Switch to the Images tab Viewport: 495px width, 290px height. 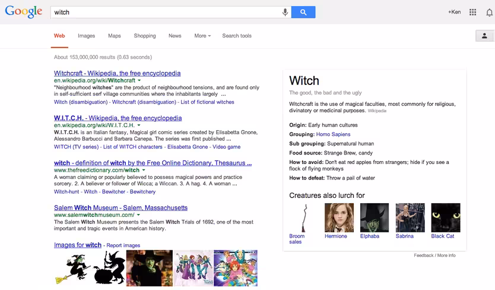pyautogui.click(x=86, y=36)
